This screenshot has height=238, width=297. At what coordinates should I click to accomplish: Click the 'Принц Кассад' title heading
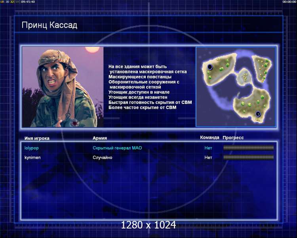49,25
